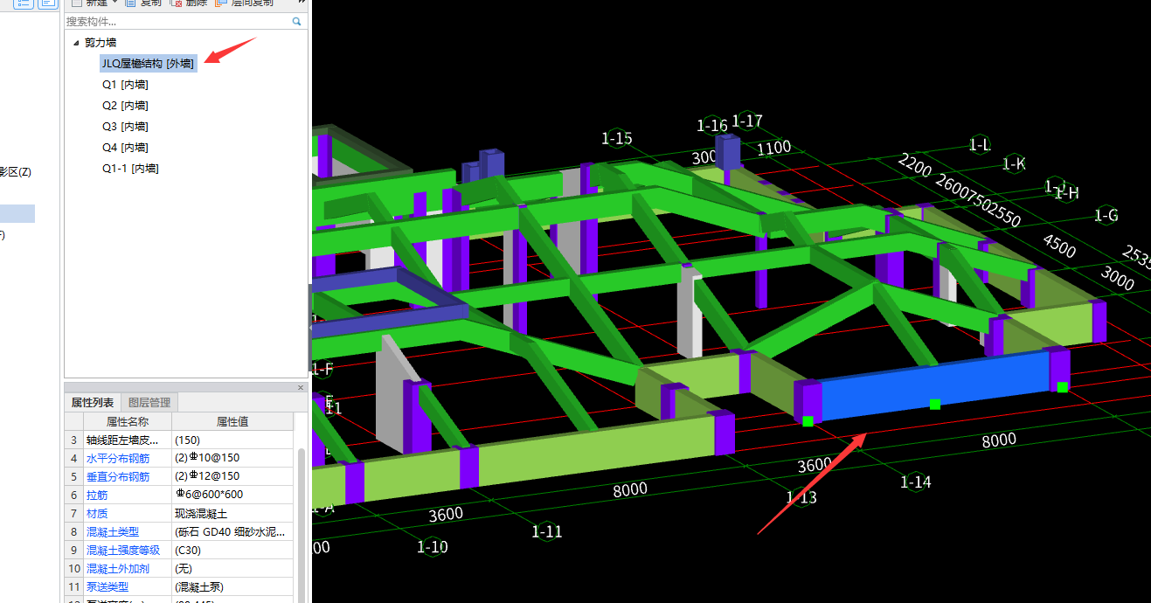The height and width of the screenshot is (603, 1151).
Task: Click the 8000 dimension near axis 1-14
Action: point(999,440)
